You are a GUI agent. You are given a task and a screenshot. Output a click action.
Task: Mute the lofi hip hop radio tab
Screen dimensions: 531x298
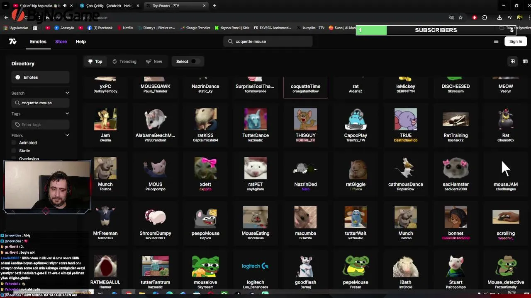pyautogui.click(x=64, y=5)
